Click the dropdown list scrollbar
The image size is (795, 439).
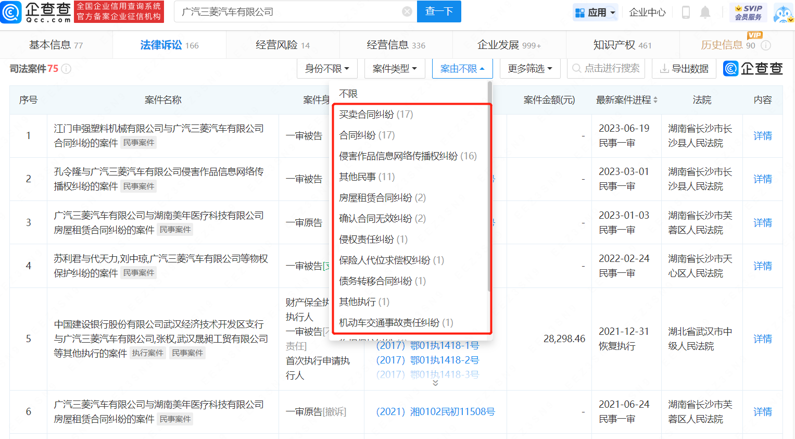489,186
